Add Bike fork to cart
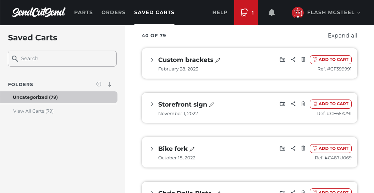 [330, 148]
